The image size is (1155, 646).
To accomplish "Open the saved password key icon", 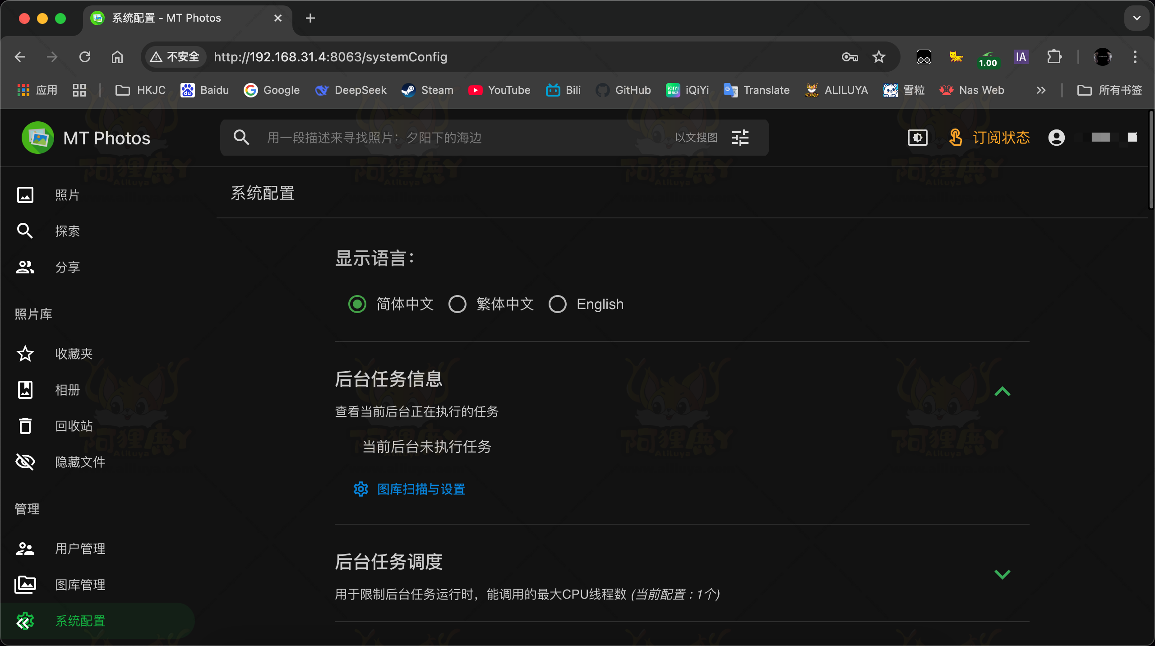I will coord(850,57).
